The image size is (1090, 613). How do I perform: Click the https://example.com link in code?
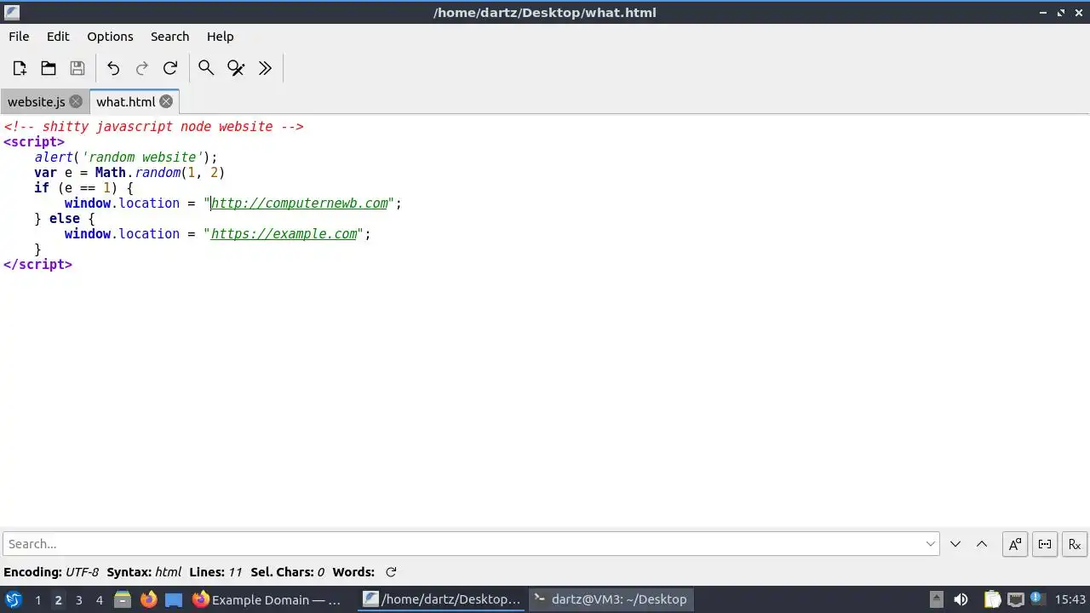point(284,234)
